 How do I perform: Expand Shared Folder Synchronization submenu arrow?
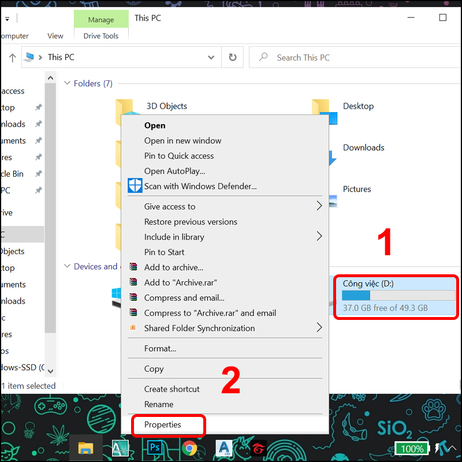pyautogui.click(x=319, y=327)
